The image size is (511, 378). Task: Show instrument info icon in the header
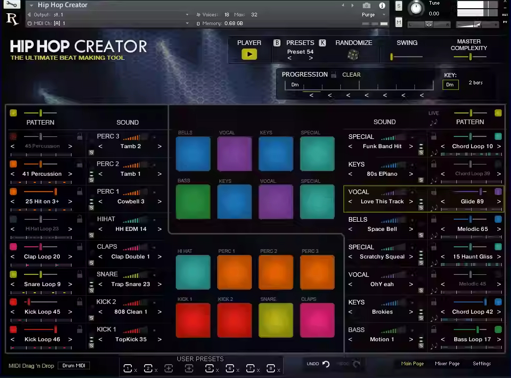tap(382, 6)
